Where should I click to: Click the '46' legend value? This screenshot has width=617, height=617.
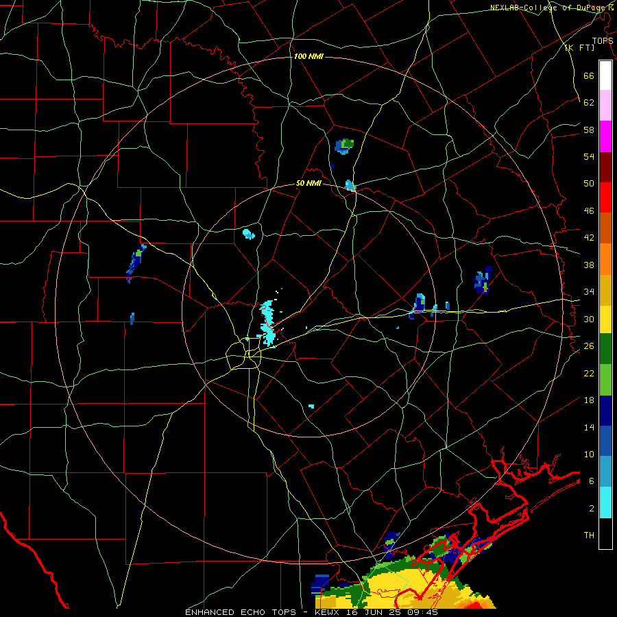pyautogui.click(x=589, y=210)
